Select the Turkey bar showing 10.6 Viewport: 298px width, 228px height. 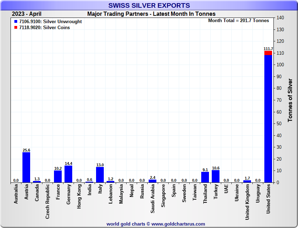click(x=216, y=176)
